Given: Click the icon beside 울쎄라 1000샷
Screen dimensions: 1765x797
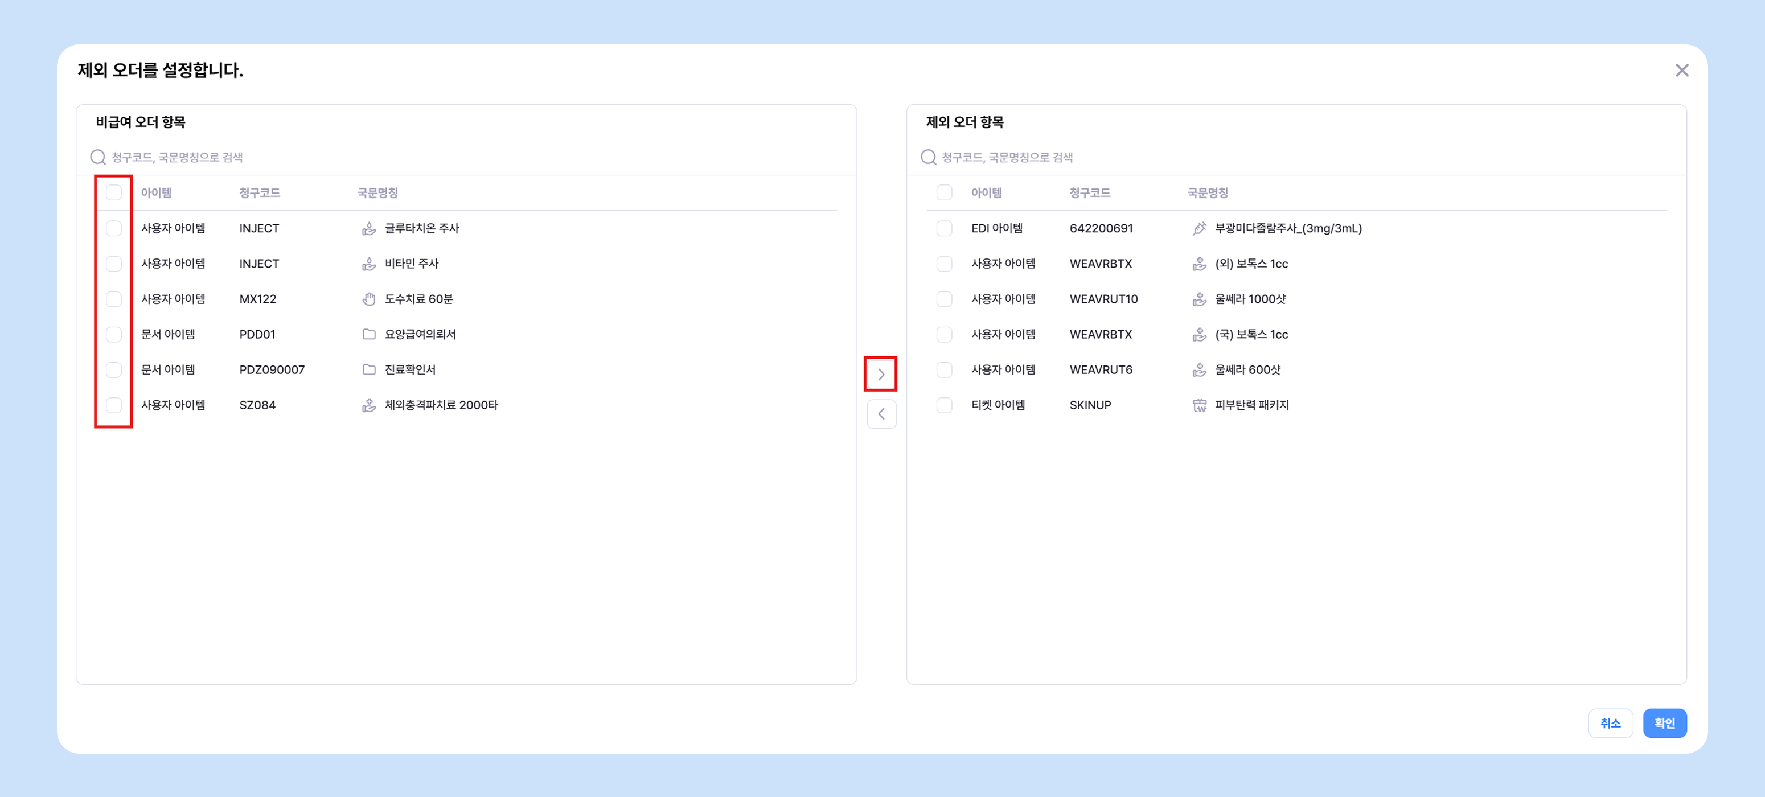Looking at the screenshot, I should pyautogui.click(x=1199, y=299).
